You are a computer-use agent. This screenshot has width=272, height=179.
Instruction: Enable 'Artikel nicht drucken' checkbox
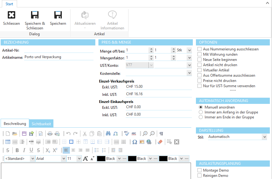(200, 65)
